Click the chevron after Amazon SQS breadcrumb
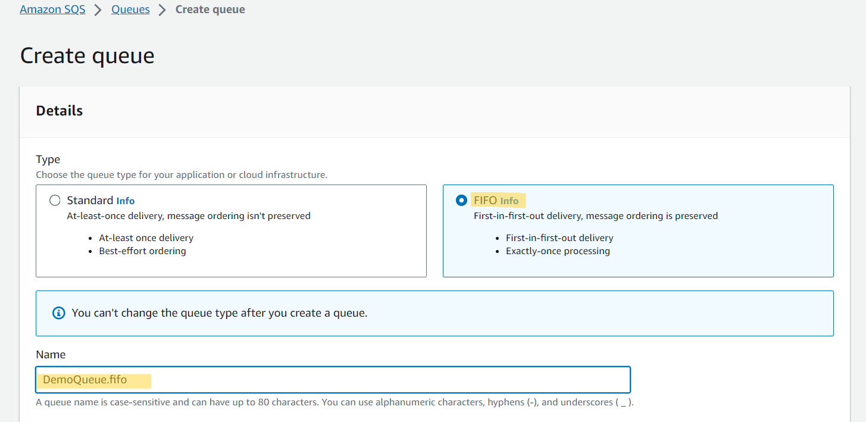 [98, 10]
